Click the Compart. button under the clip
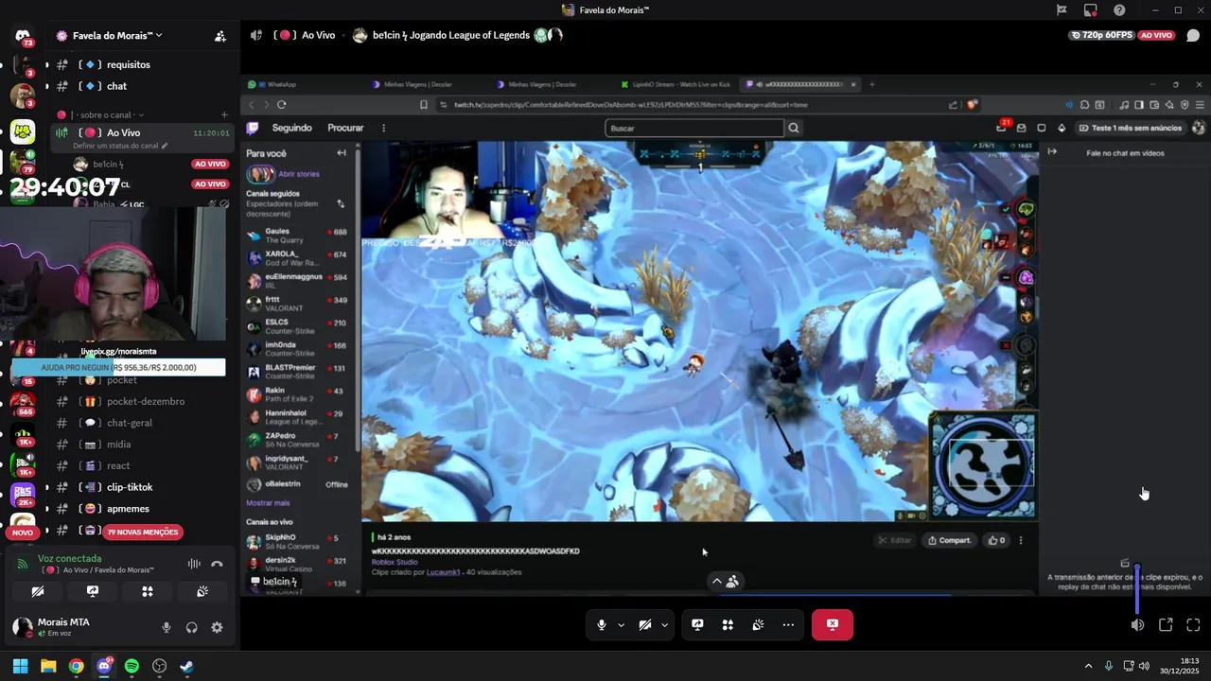1211x681 pixels. click(x=949, y=540)
